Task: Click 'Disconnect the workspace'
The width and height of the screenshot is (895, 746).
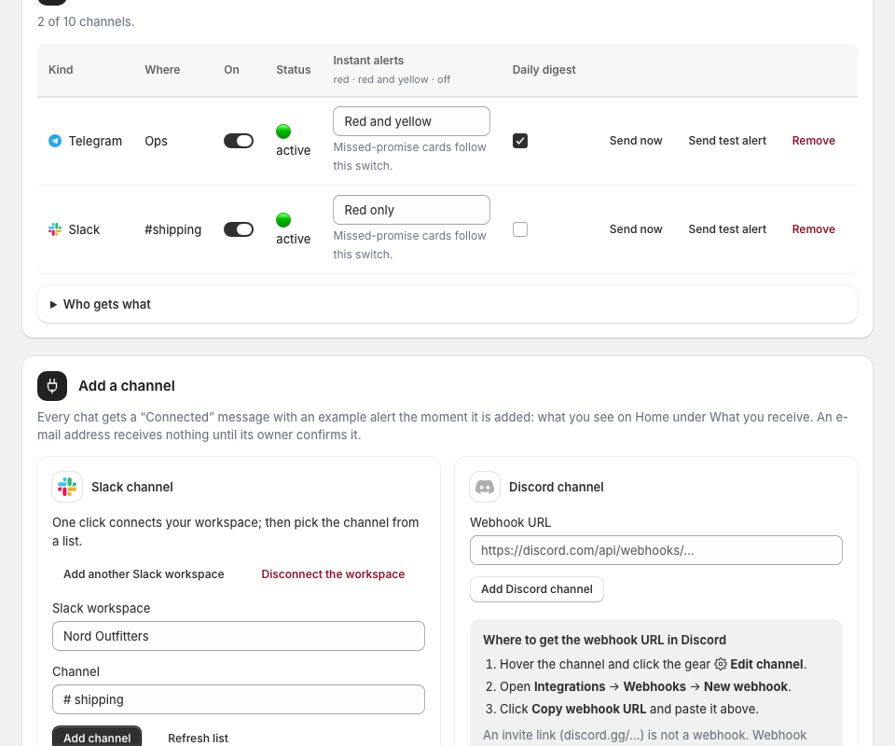Action: coord(333,574)
